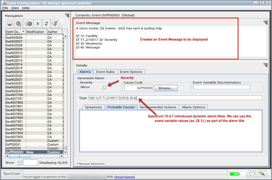Click the Delete (X) toolbar icon
This screenshot has width=272, height=180.
(x=38, y=24)
